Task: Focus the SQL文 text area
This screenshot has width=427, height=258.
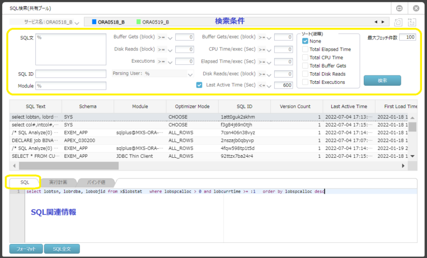Action: click(x=71, y=50)
